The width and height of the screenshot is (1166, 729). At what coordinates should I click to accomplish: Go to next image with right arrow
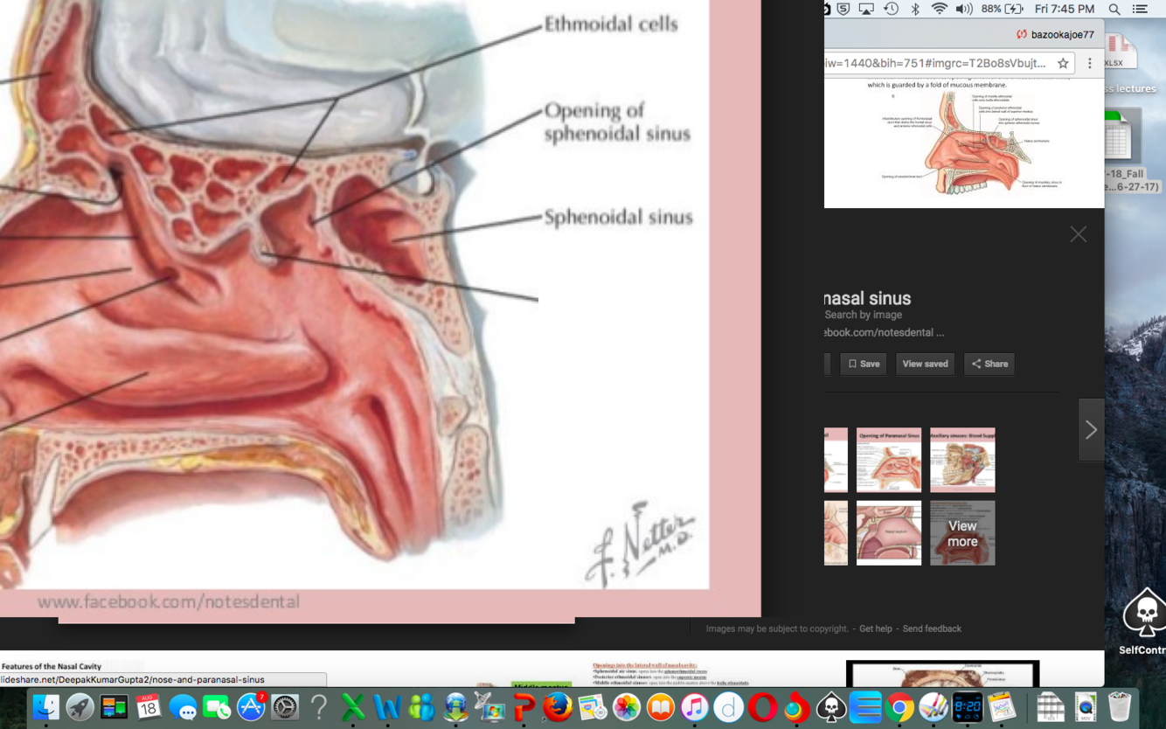(1091, 429)
